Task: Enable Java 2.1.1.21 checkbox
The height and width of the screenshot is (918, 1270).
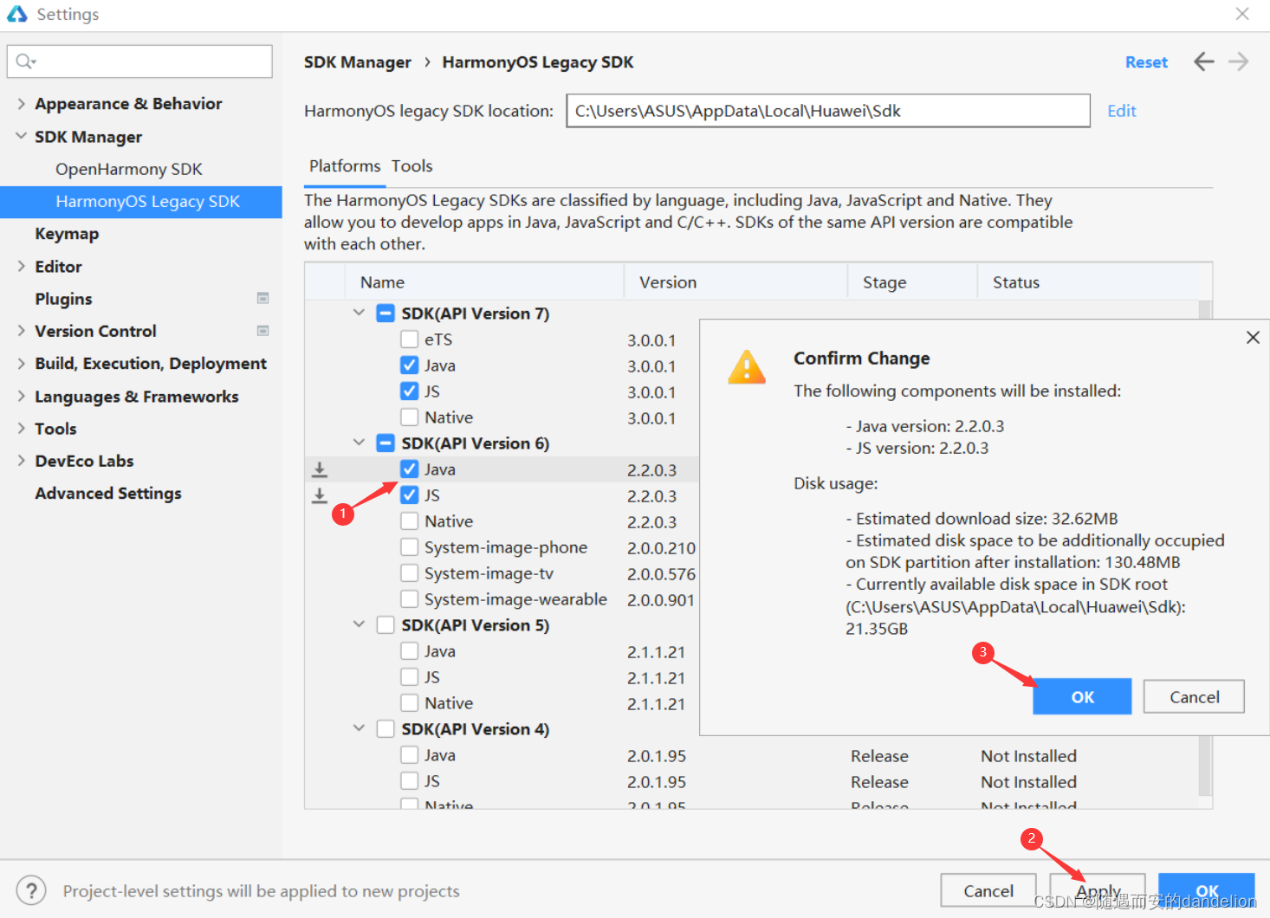Action: click(x=410, y=651)
